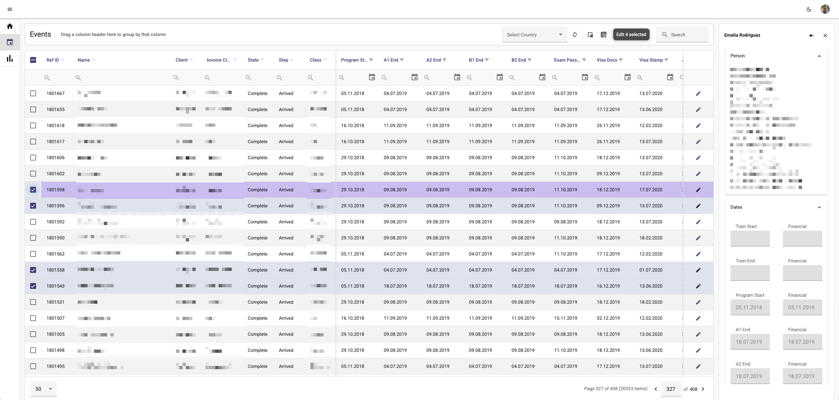Collapse the Person section
The width and height of the screenshot is (839, 400).
(x=819, y=56)
